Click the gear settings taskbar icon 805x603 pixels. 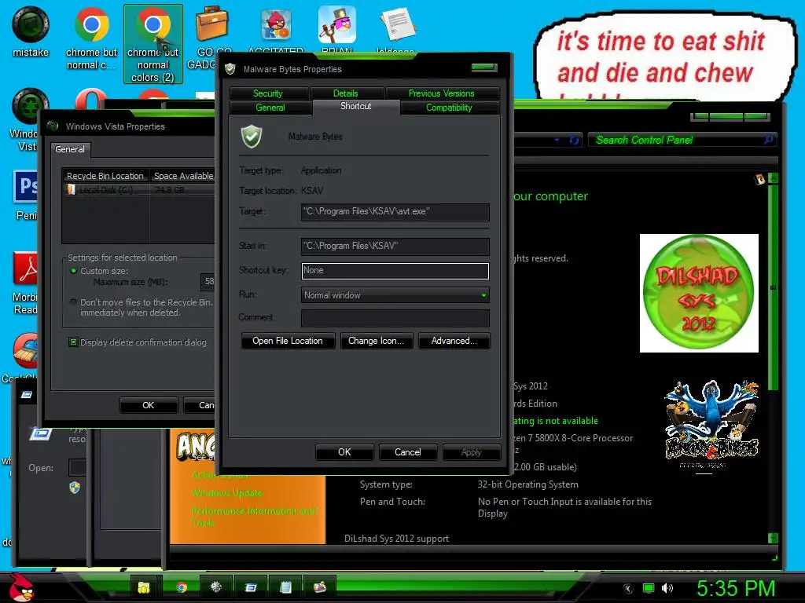click(x=216, y=587)
